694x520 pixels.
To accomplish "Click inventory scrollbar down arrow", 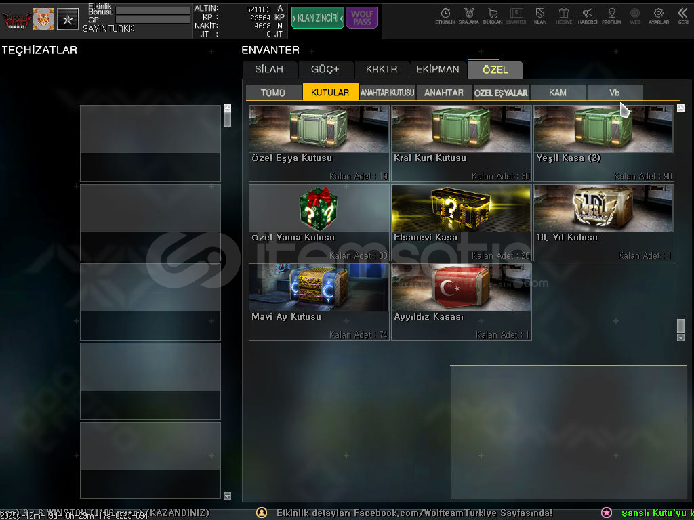I will 680,338.
